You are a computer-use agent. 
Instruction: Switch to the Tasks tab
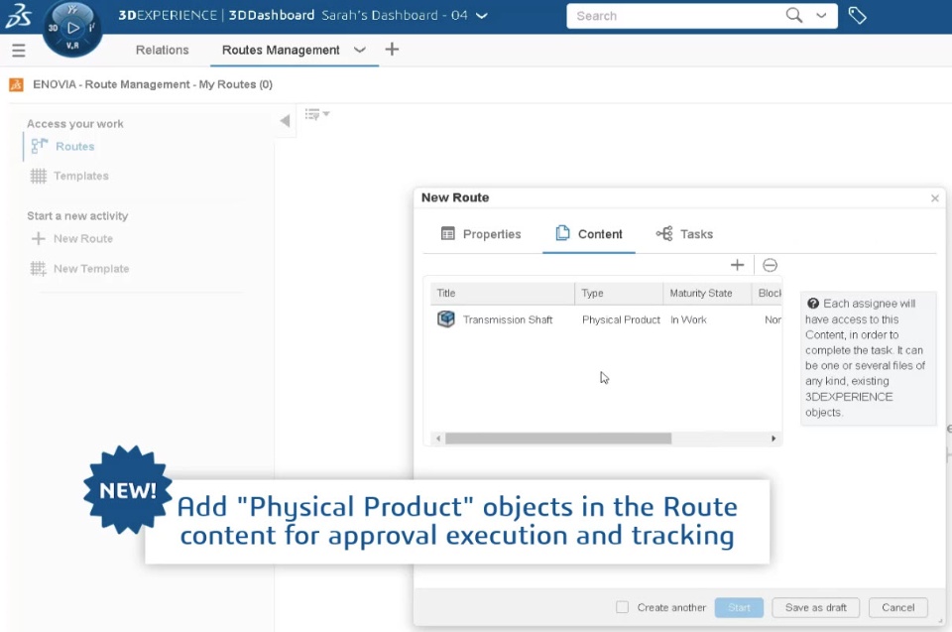685,234
